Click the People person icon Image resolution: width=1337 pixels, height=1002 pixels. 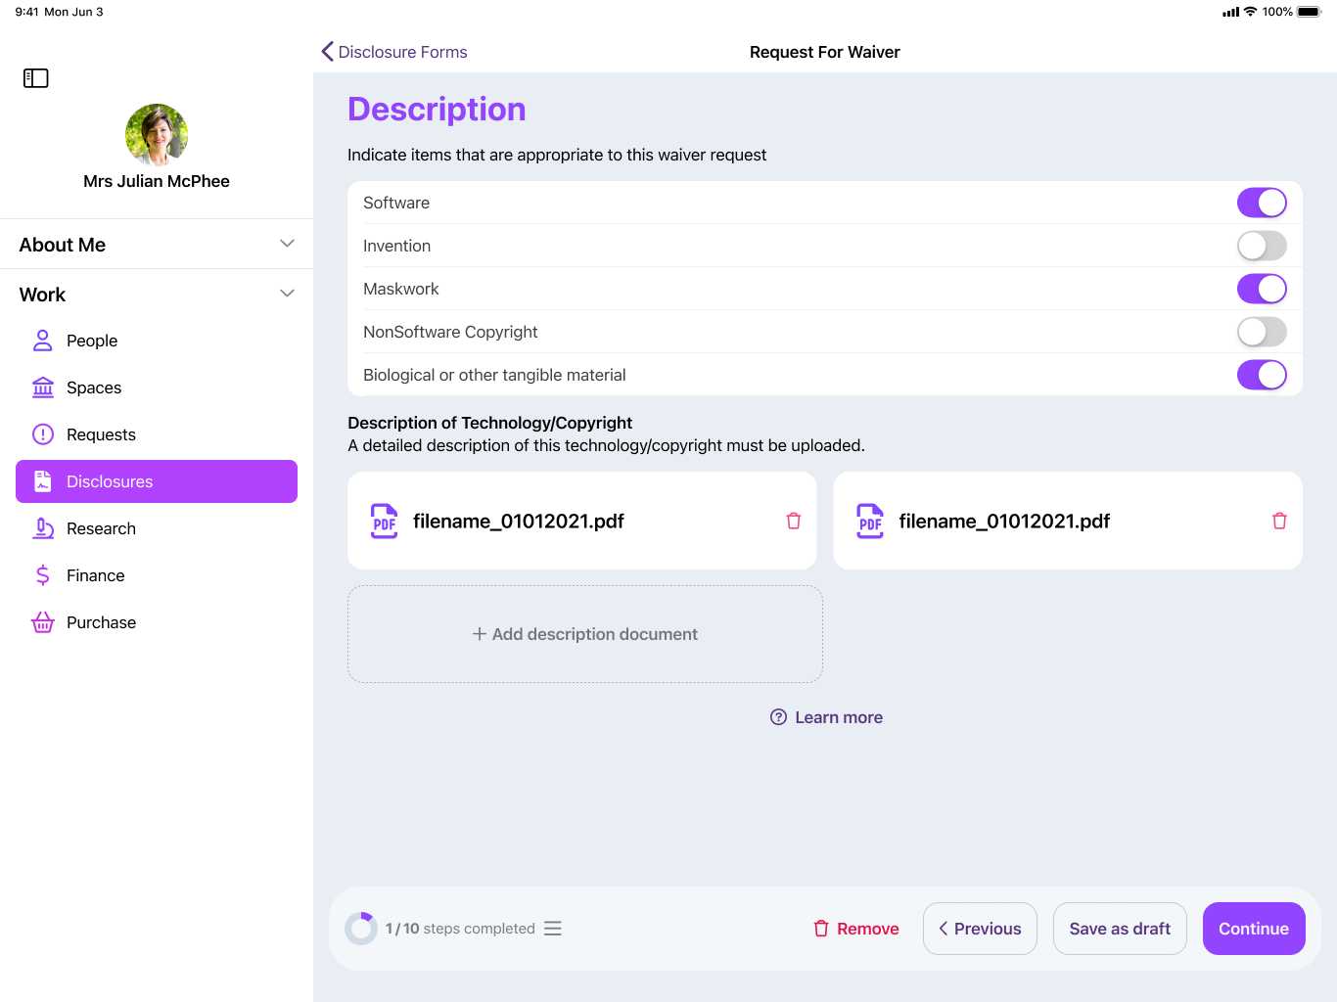[x=43, y=341]
